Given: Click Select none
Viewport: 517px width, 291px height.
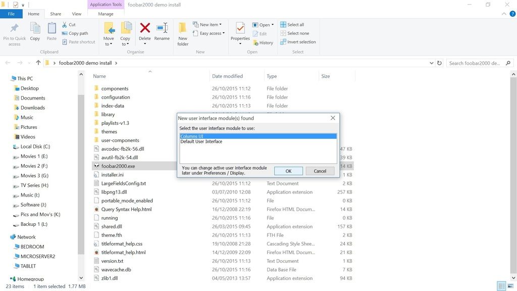Looking at the screenshot, I should tap(295, 33).
